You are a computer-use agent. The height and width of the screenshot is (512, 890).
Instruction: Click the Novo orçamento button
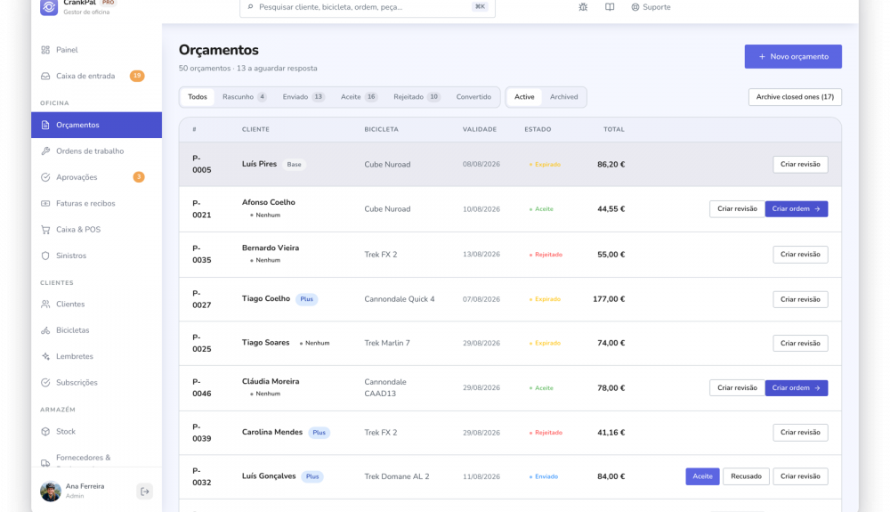(x=793, y=57)
